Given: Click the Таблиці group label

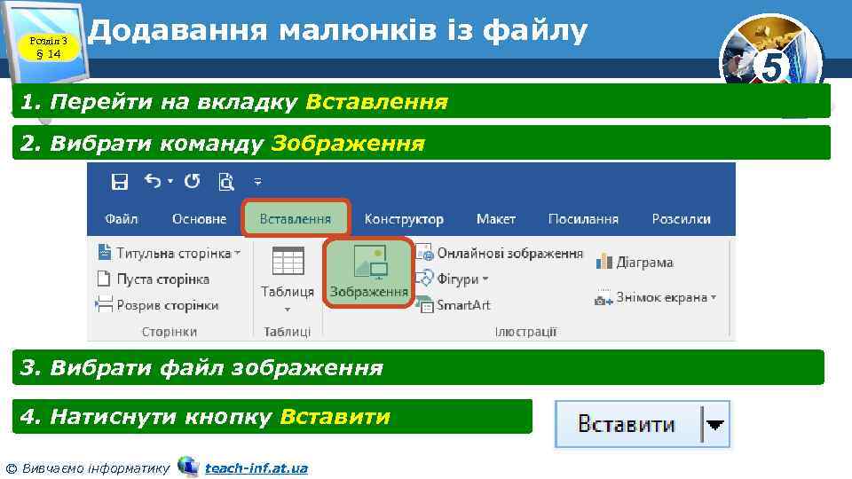Looking at the screenshot, I should [287, 331].
